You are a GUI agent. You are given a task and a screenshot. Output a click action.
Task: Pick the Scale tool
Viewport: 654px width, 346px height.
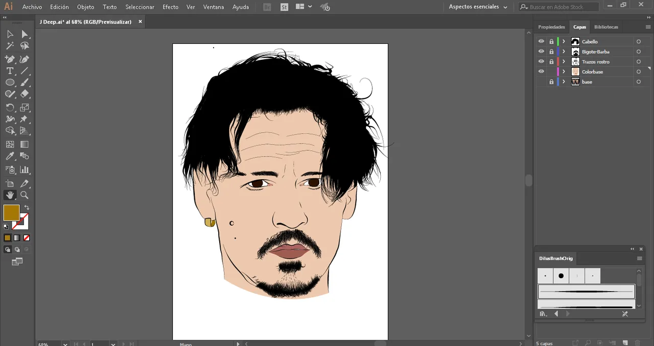click(x=25, y=107)
